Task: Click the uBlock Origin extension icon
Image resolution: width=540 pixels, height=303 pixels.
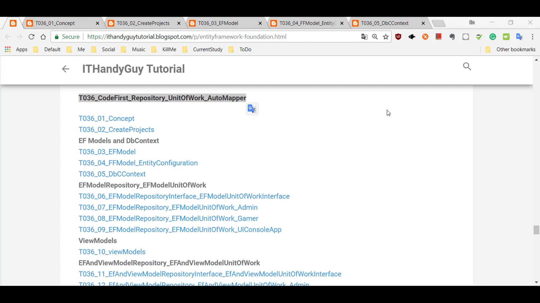Action: [398, 37]
